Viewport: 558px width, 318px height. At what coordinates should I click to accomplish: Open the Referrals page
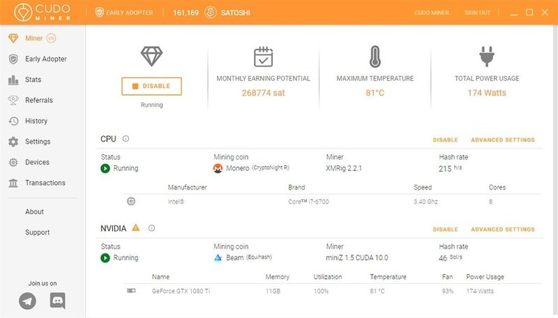[39, 100]
